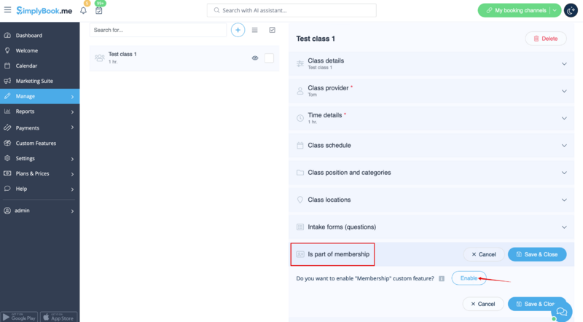Expand the Intake forms (questions) section

point(431,227)
